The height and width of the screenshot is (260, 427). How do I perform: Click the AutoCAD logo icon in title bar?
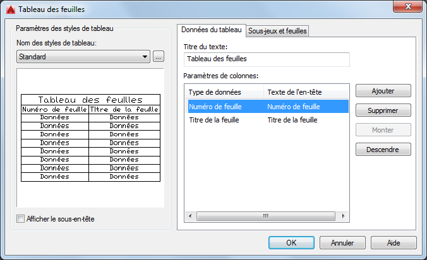tap(11, 9)
